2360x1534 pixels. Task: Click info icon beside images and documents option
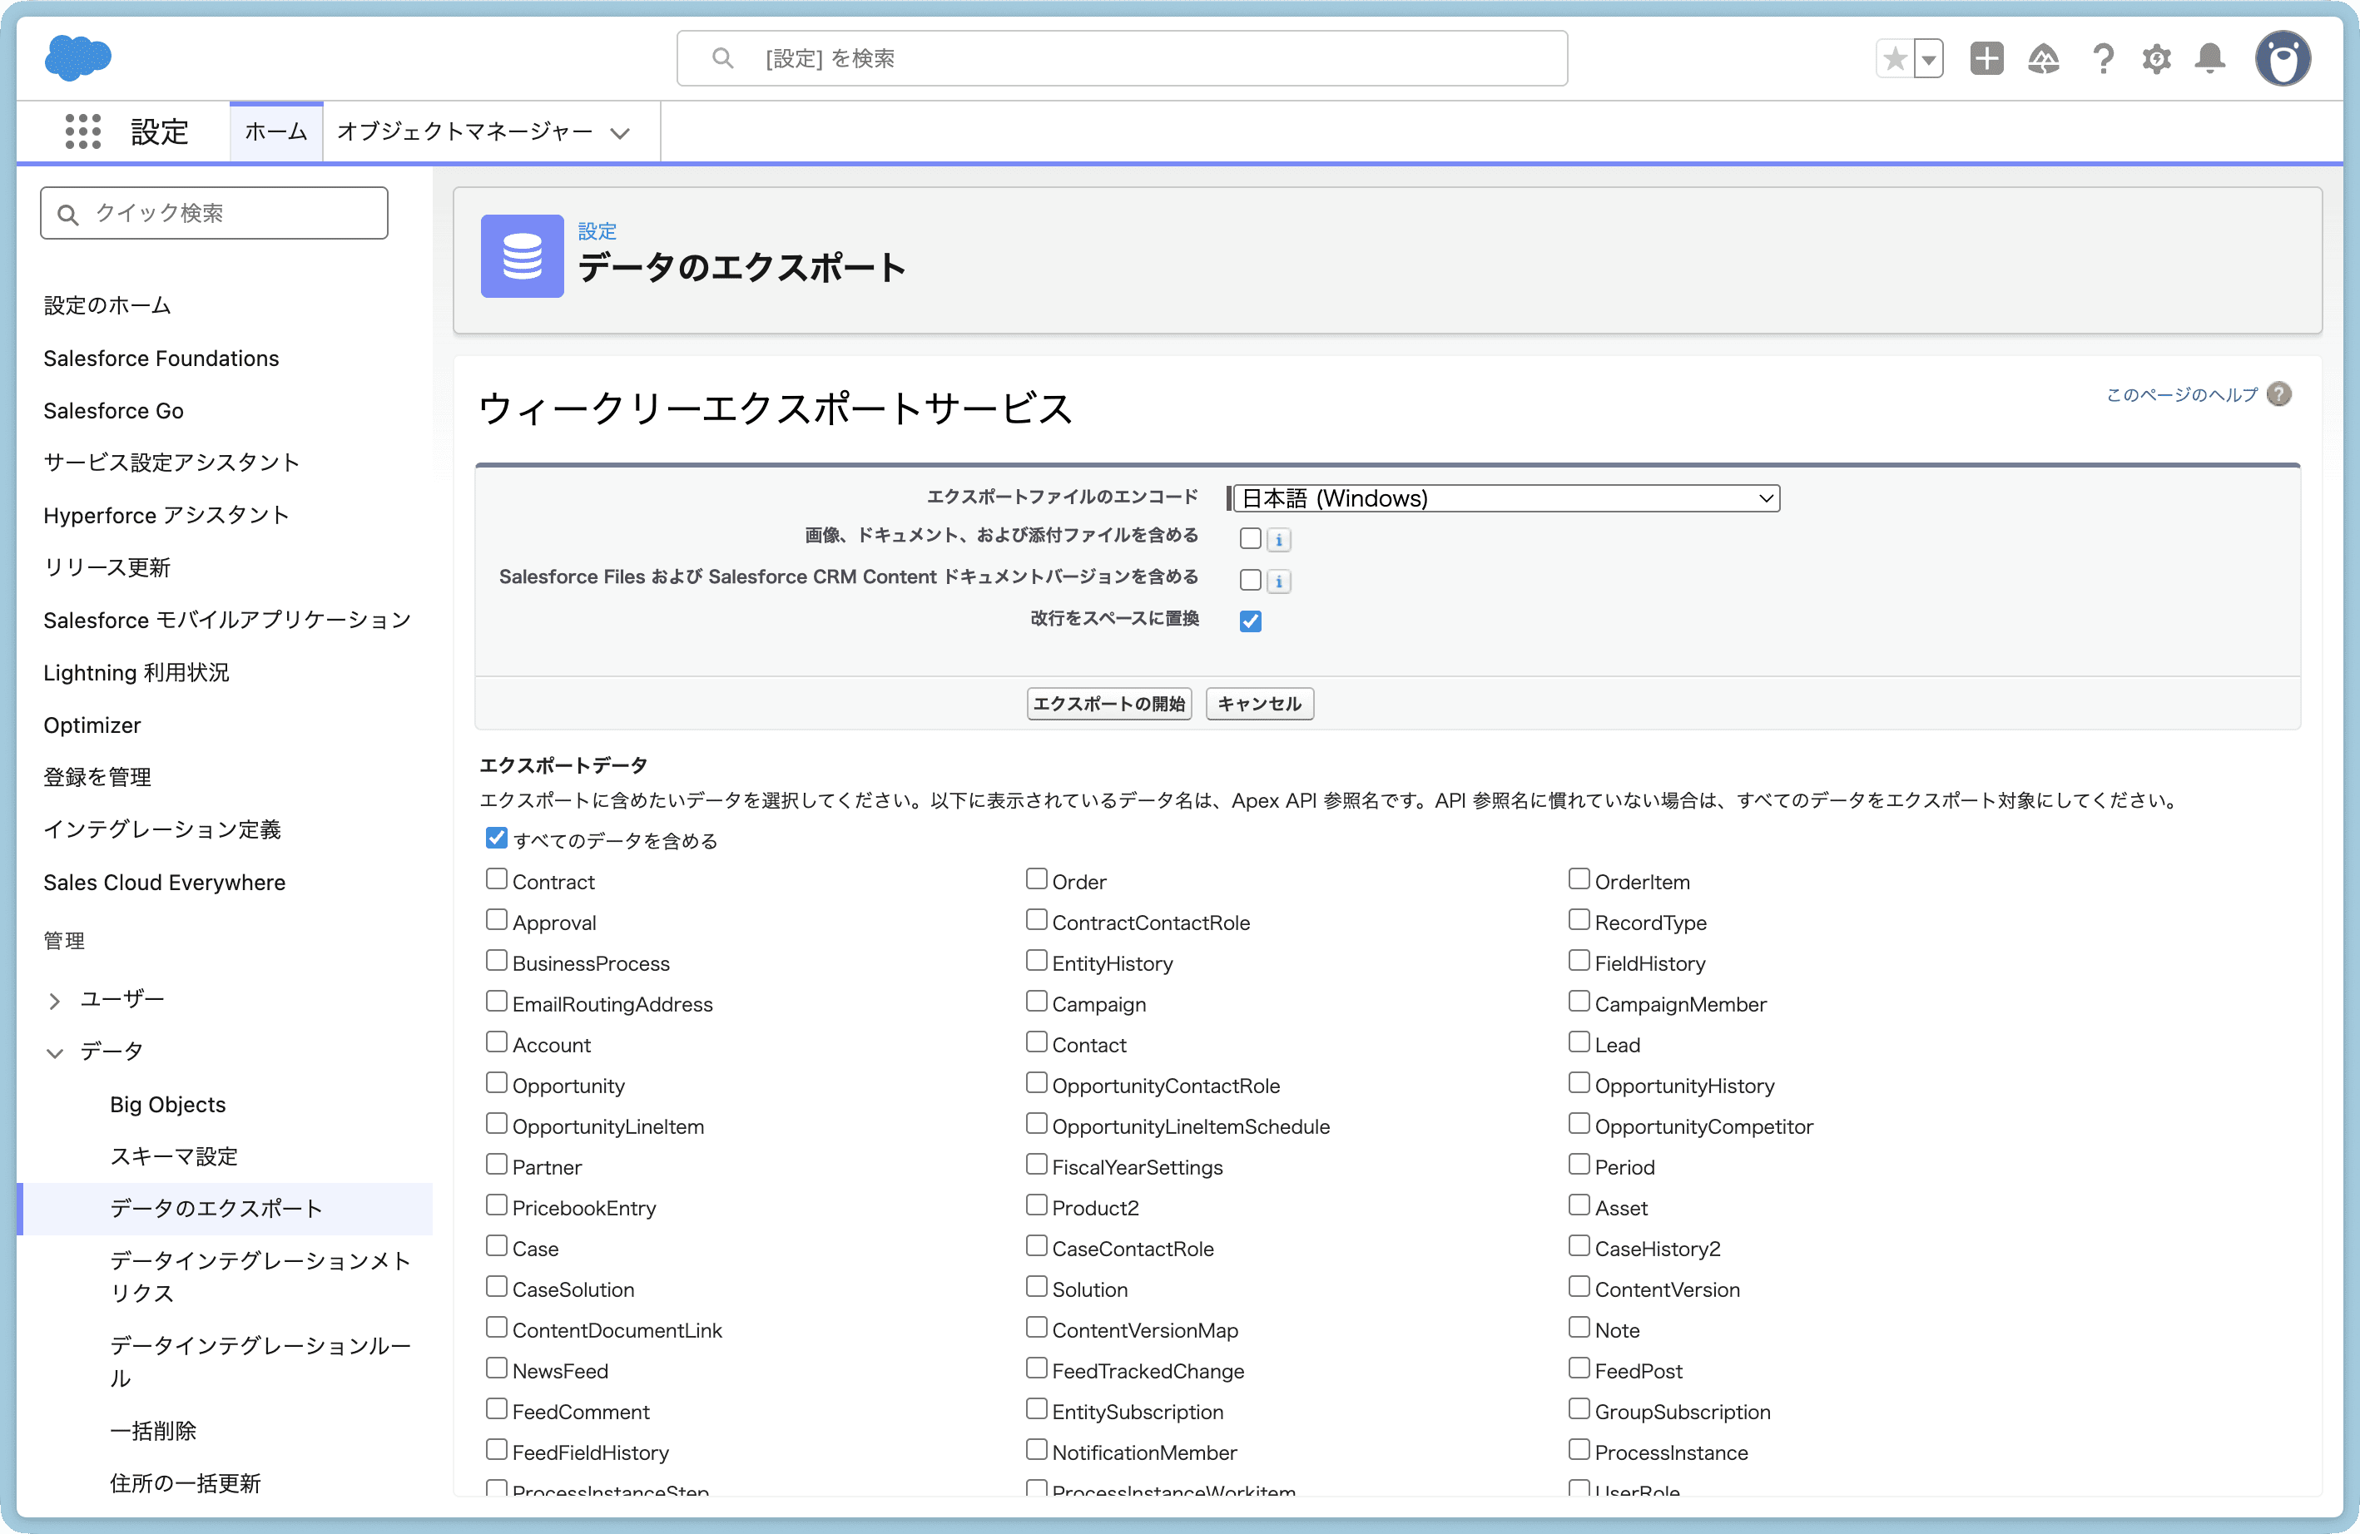[x=1279, y=540]
